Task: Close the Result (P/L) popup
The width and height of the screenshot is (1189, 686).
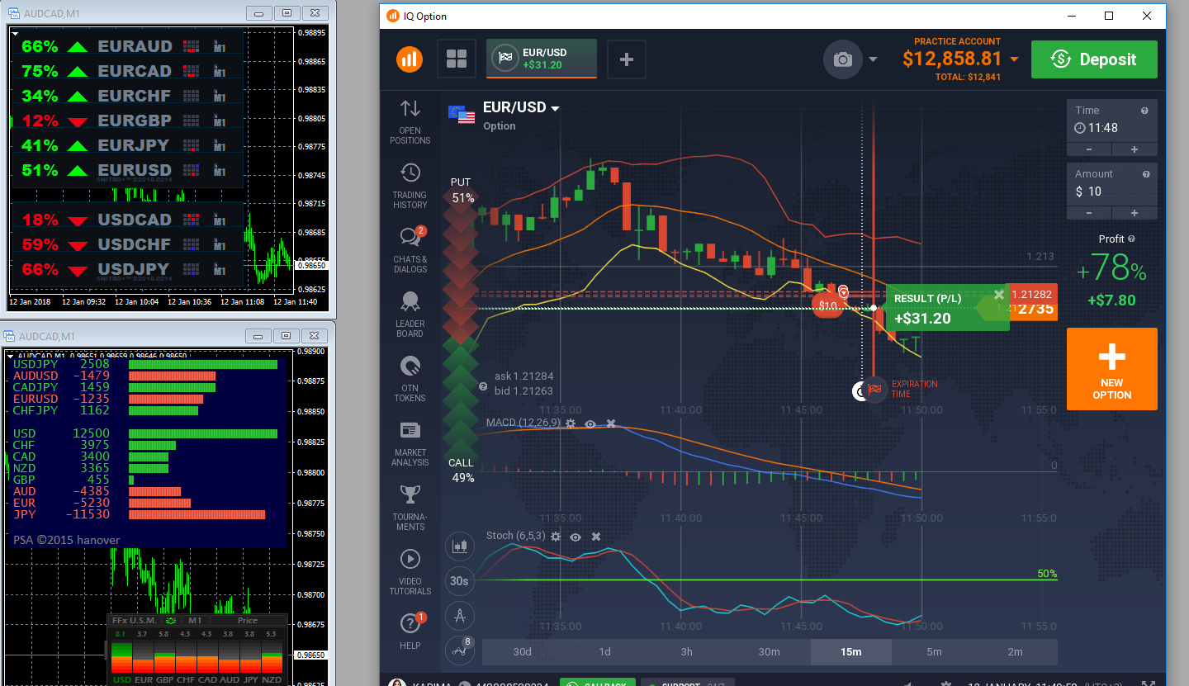Action: coord(999,295)
